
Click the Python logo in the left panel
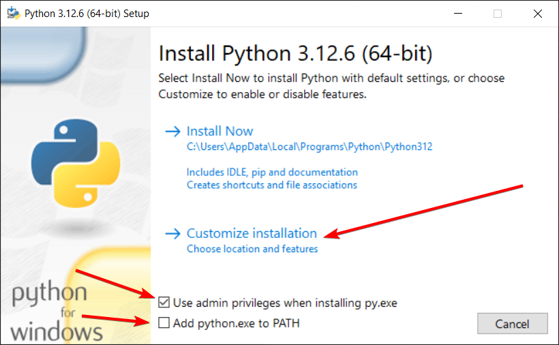coord(76,163)
